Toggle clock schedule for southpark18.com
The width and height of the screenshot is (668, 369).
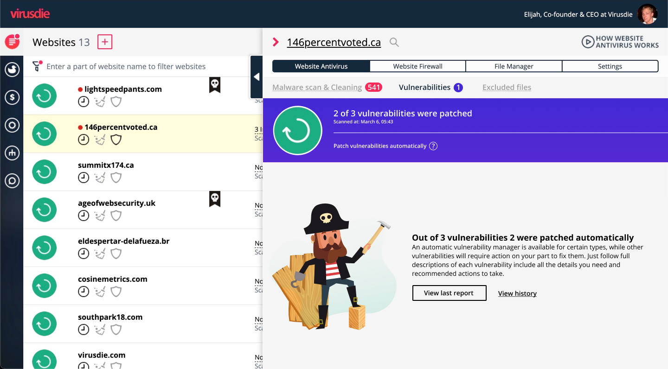point(83,330)
